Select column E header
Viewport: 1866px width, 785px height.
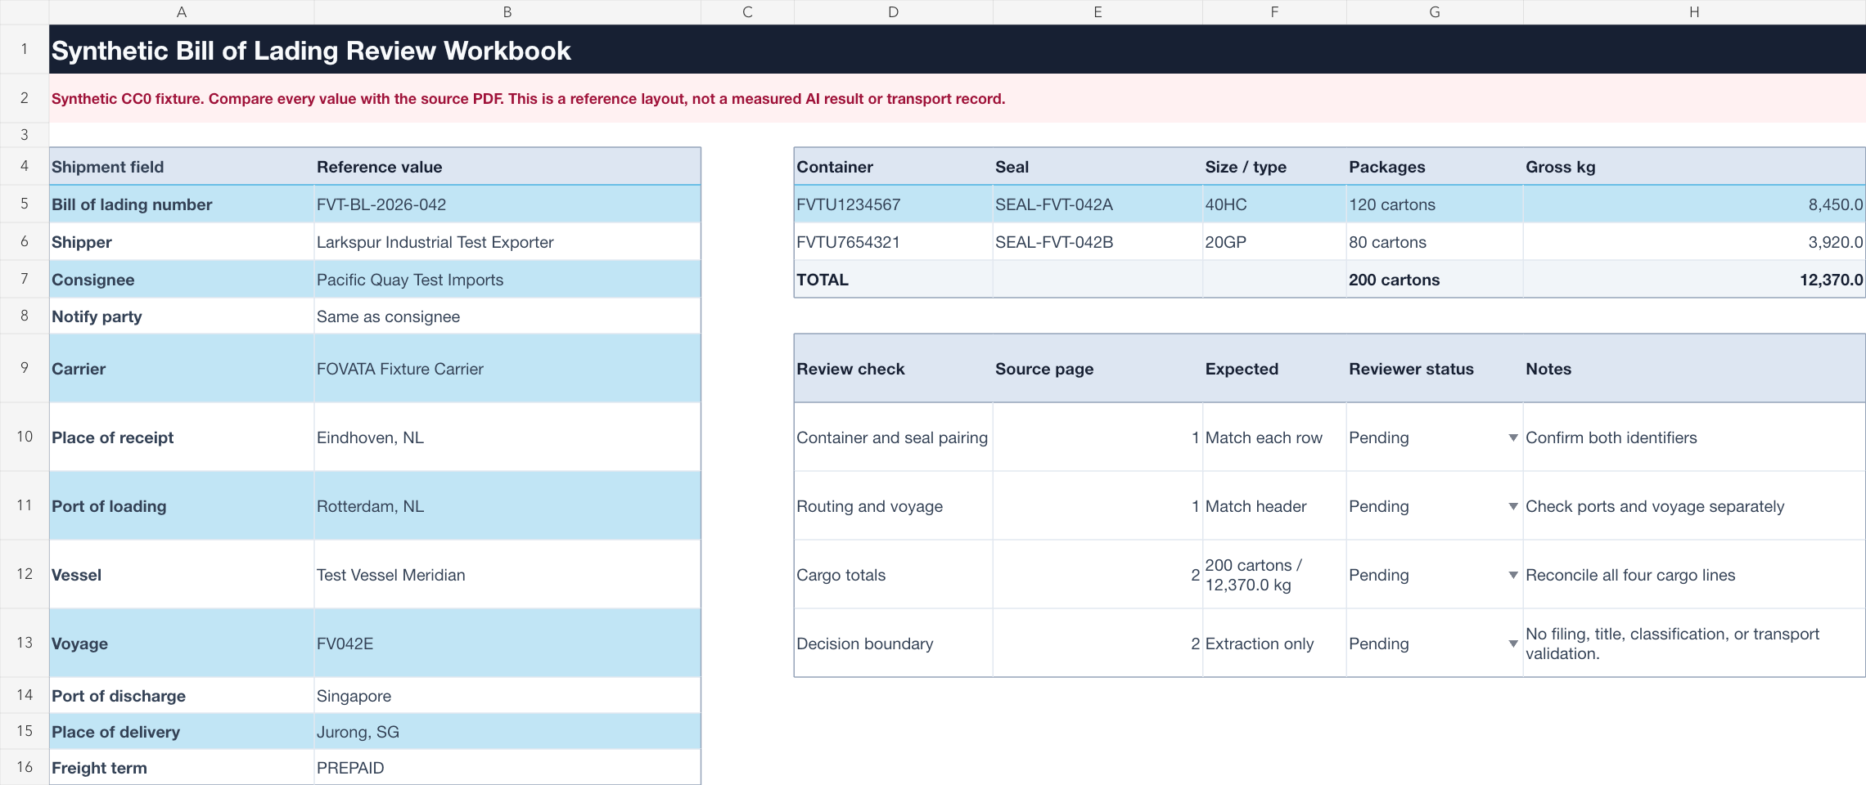click(x=1098, y=11)
